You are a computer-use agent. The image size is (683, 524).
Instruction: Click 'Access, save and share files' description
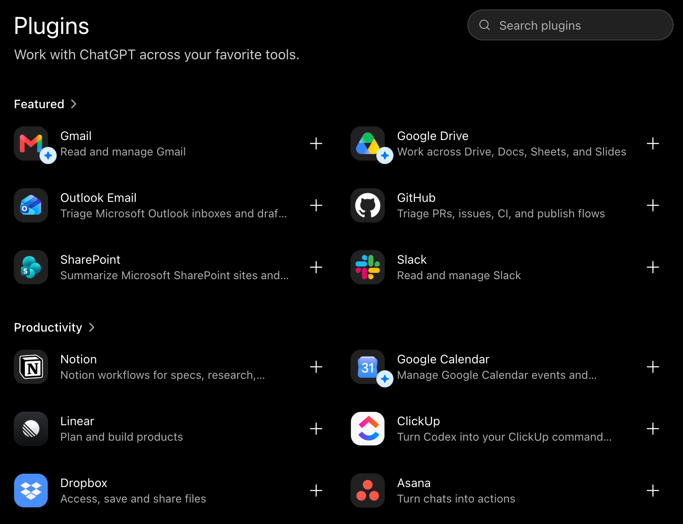pyautogui.click(x=133, y=499)
